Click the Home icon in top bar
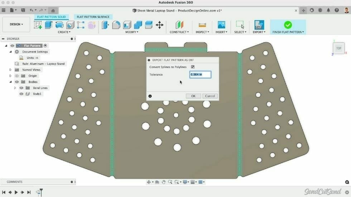 pyautogui.click(x=53, y=10)
